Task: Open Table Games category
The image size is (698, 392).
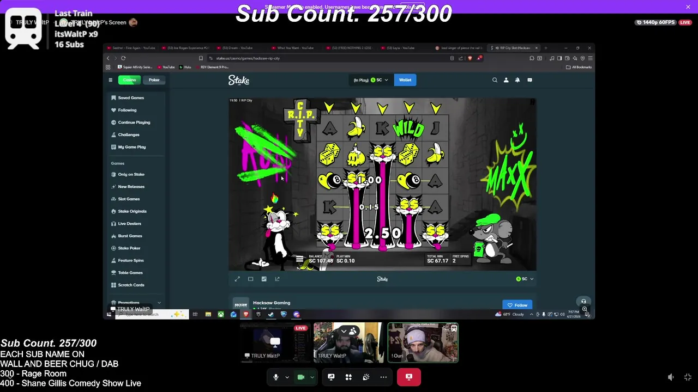Action: click(130, 273)
